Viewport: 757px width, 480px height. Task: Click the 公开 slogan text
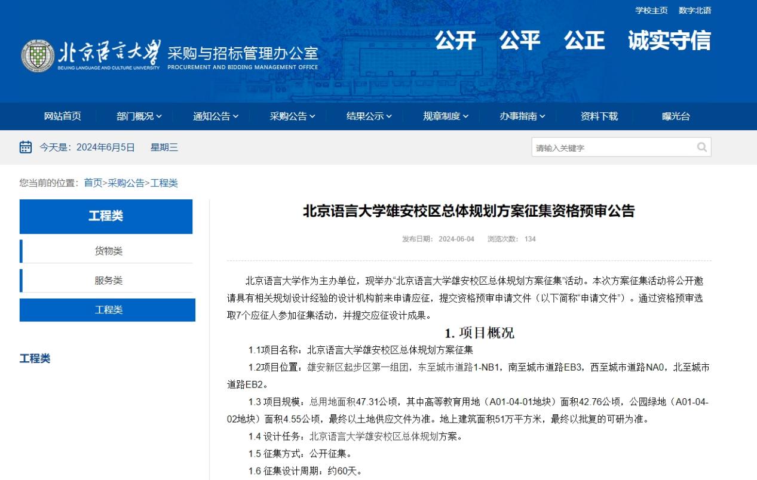click(x=455, y=41)
